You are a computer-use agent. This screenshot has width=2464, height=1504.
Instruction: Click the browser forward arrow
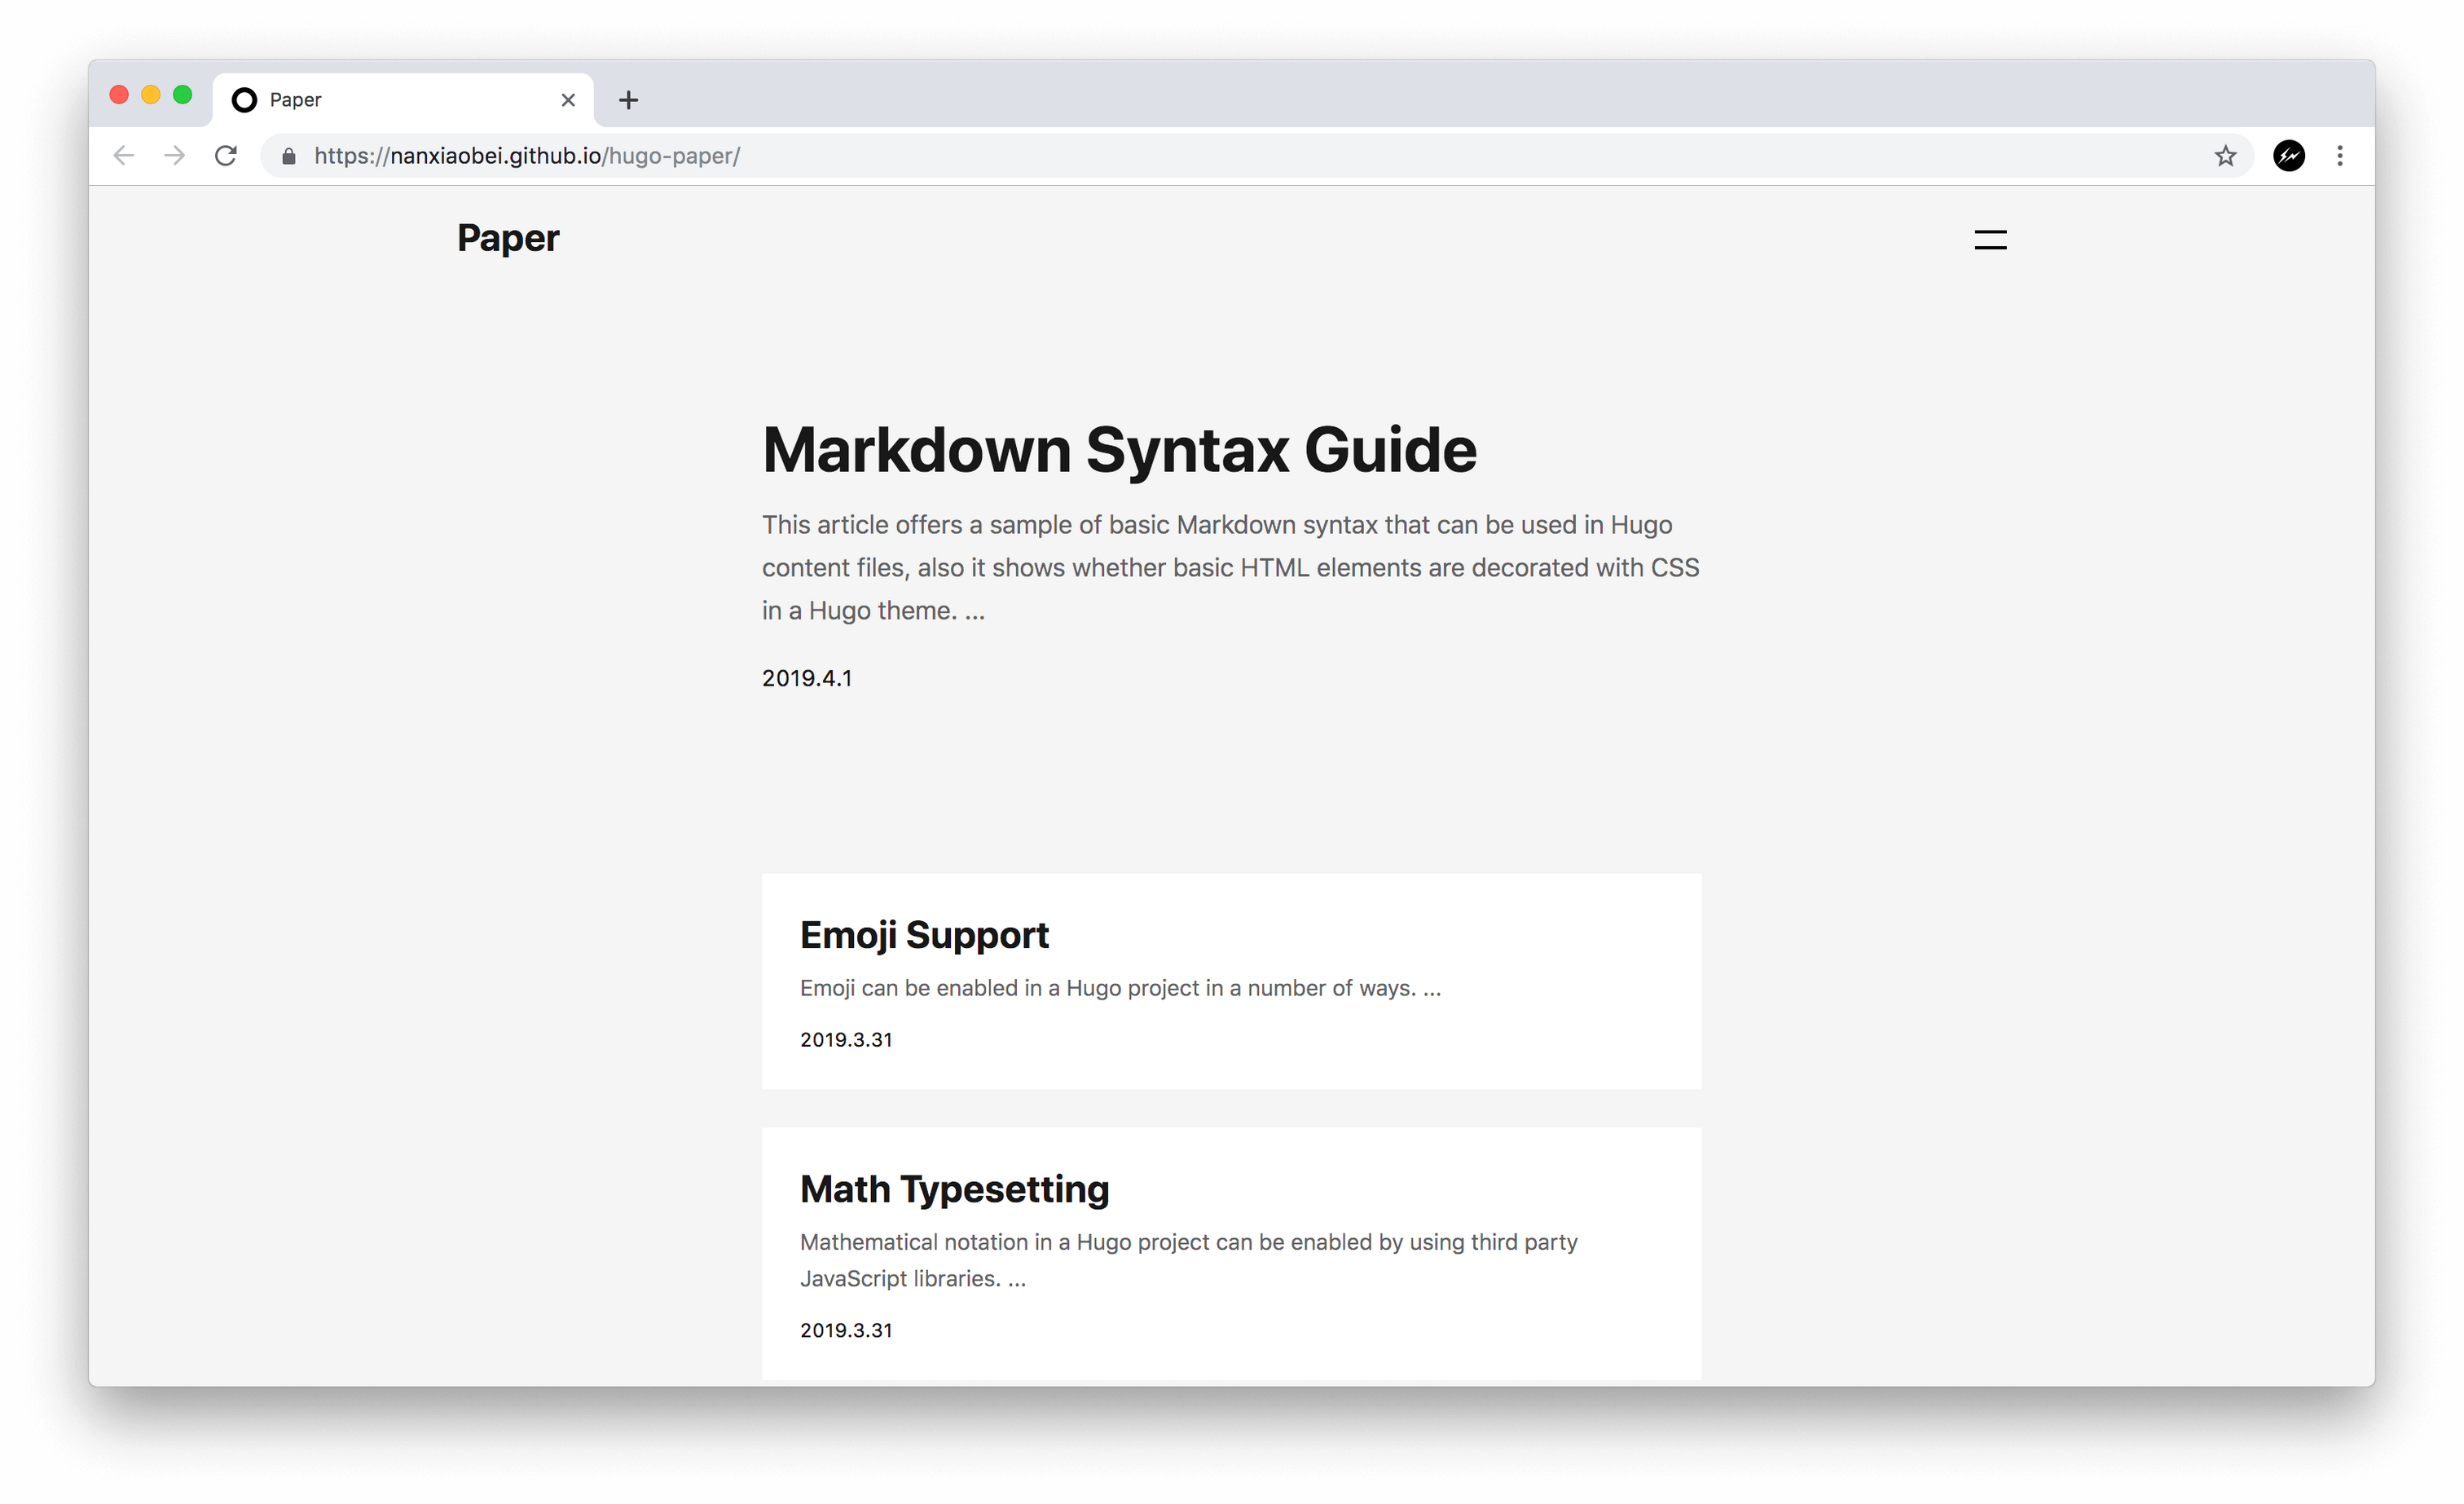[175, 155]
